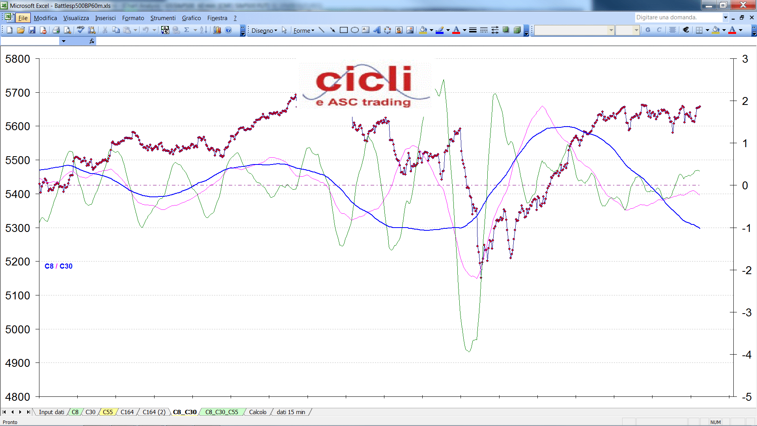Insert Clip Art from drawing toolbar
The width and height of the screenshot is (757, 426).
[399, 30]
